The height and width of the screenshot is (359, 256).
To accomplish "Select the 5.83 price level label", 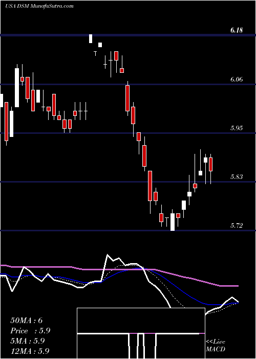I will 236,177.
